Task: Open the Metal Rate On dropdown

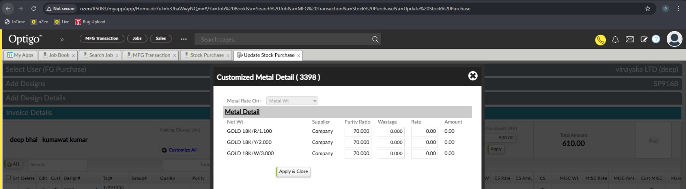Action: point(292,101)
